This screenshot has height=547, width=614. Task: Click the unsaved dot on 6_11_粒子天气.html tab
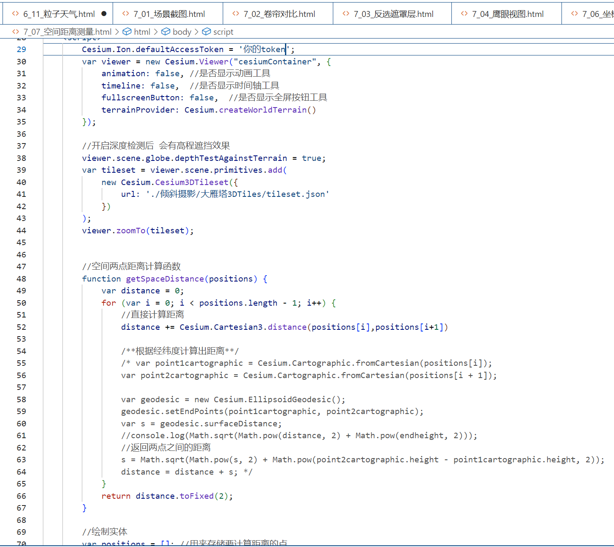tap(104, 14)
